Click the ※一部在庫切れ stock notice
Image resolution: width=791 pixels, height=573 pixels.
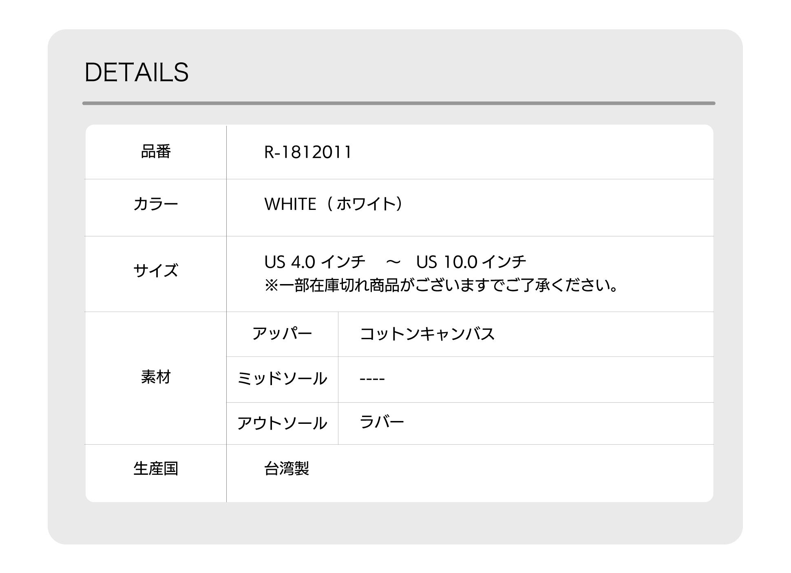[x=441, y=285]
